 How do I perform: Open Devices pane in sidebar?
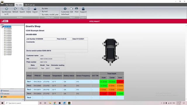(12, 91)
